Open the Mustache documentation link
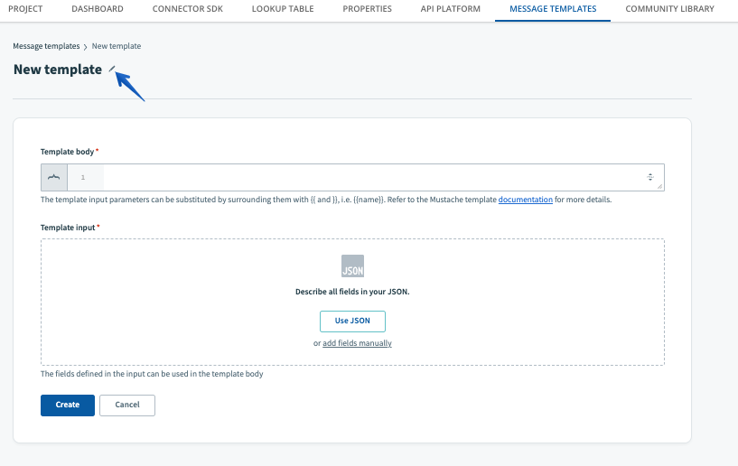This screenshot has width=738, height=466. pyautogui.click(x=525, y=200)
